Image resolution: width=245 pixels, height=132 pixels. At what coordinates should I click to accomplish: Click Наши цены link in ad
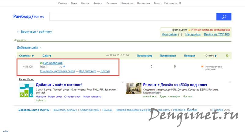55,97
